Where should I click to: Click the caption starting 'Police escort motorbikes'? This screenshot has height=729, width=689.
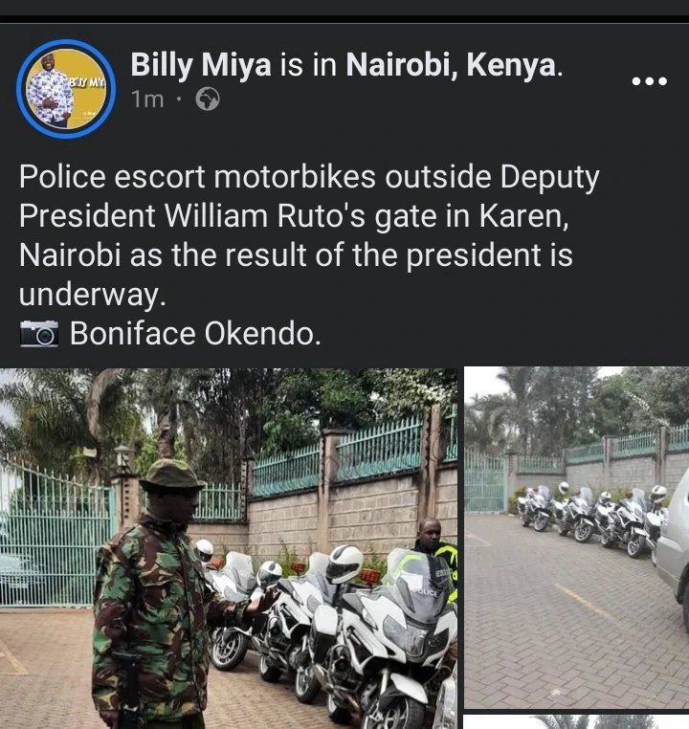tap(309, 235)
